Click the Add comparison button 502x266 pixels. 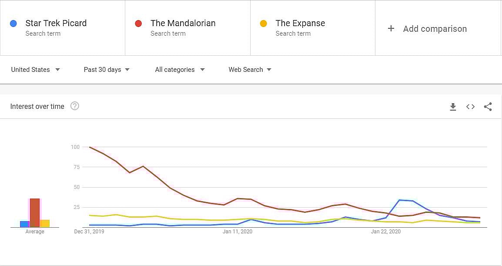coord(435,29)
